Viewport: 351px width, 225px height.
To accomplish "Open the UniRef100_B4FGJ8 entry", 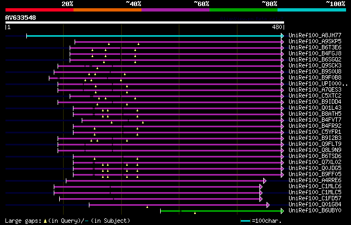I will (315, 54).
